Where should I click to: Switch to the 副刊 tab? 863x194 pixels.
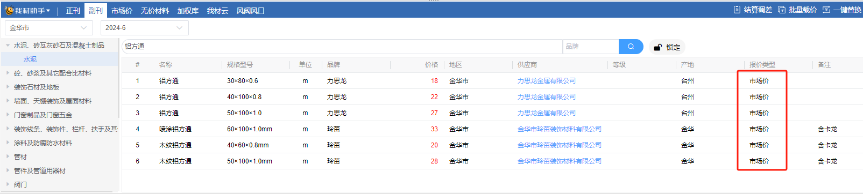click(95, 11)
